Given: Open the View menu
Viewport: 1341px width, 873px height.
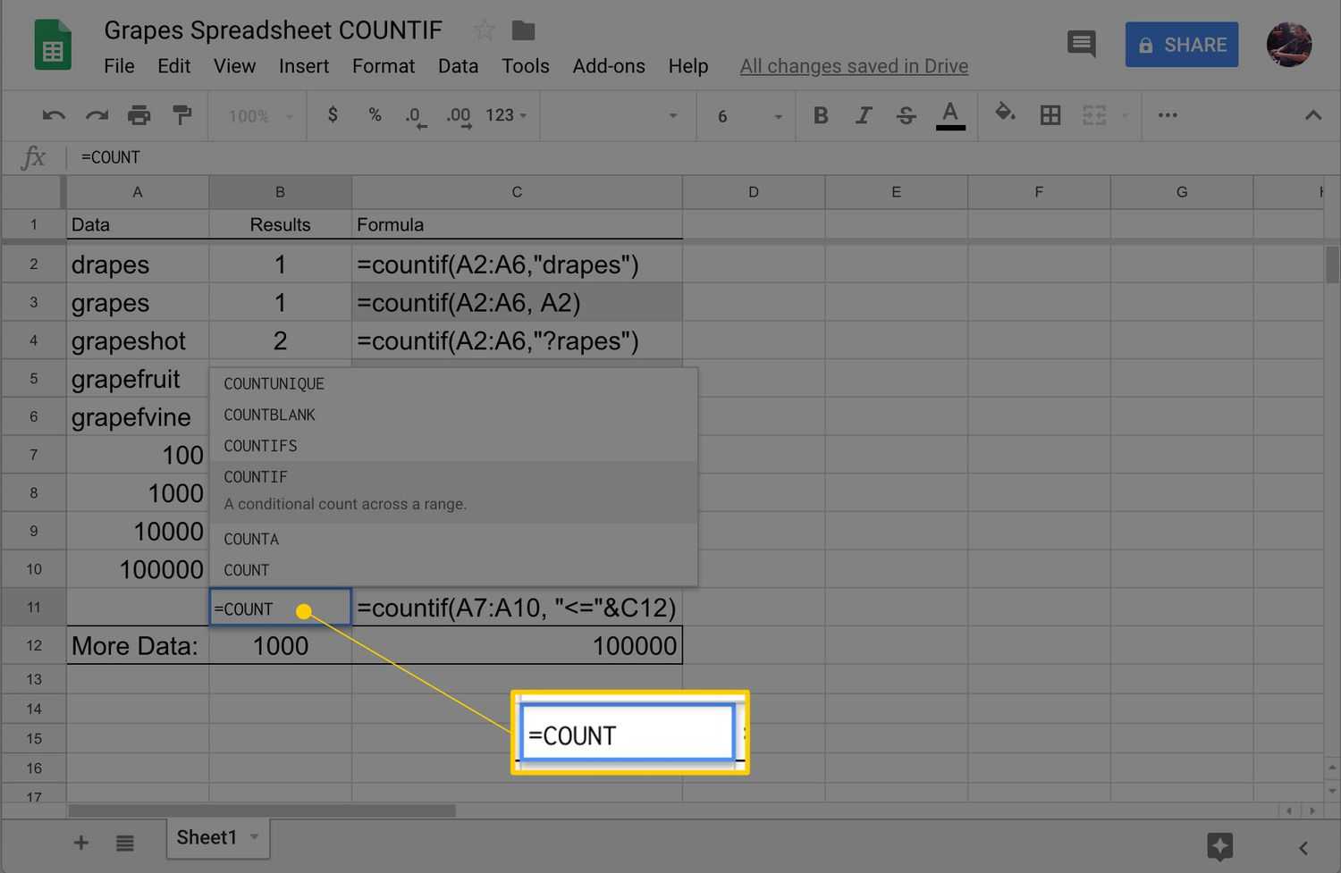Looking at the screenshot, I should [x=234, y=66].
